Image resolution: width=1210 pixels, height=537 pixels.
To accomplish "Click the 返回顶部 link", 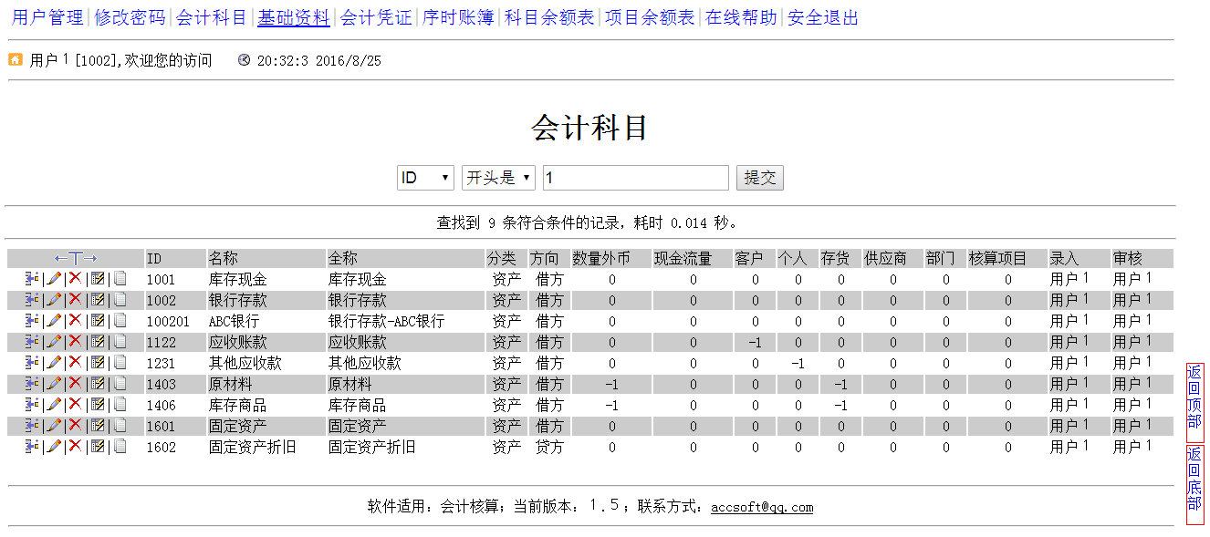I will tap(1195, 398).
